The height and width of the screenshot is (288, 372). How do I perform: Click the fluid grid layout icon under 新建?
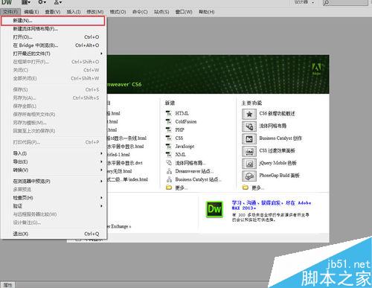pyautogui.click(x=169, y=163)
